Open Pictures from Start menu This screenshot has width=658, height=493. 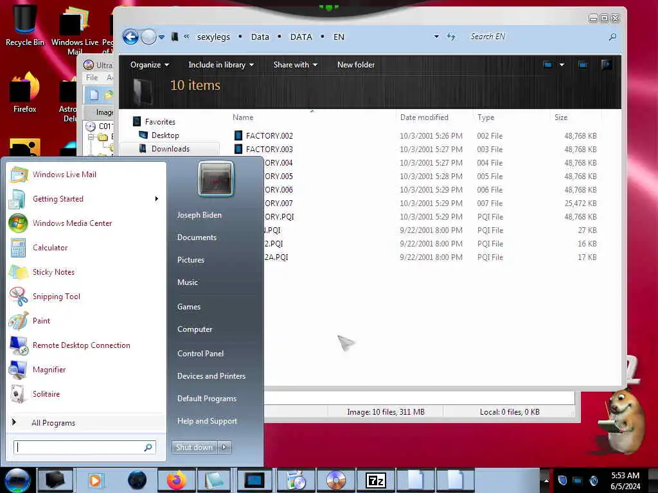click(190, 260)
